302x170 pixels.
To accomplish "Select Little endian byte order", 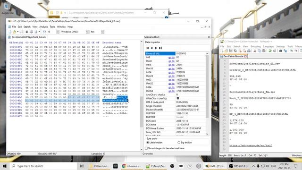I will click(x=154, y=143).
